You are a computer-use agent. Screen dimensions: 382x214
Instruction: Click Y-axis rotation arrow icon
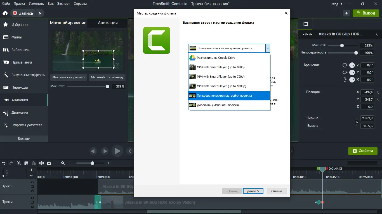(x=345, y=72)
